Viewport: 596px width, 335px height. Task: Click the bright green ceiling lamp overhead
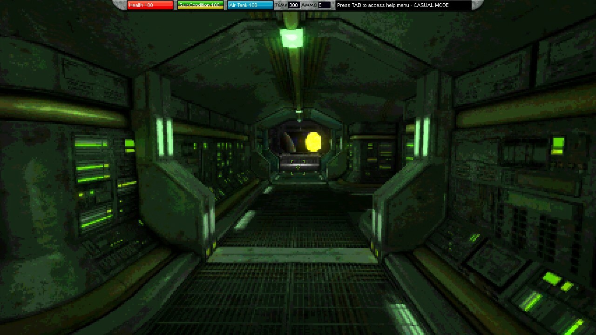tap(292, 37)
